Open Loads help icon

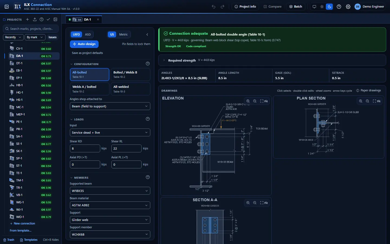(148, 119)
